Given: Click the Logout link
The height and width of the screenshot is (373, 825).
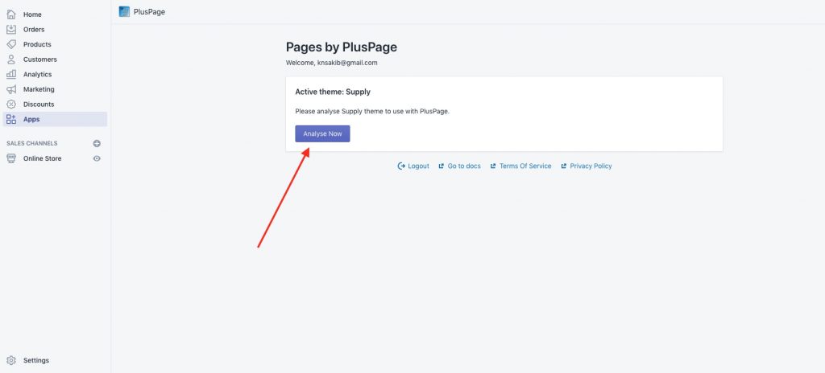Looking at the screenshot, I should click(418, 166).
